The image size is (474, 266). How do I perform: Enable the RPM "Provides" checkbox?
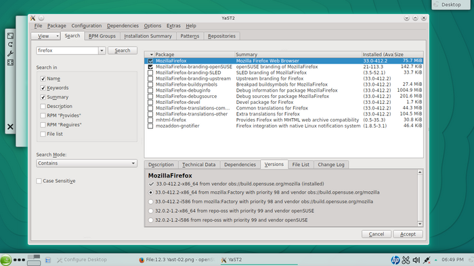[43, 115]
